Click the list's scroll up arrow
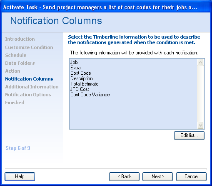Viewport: 212px width, 186px height. [x=200, y=63]
